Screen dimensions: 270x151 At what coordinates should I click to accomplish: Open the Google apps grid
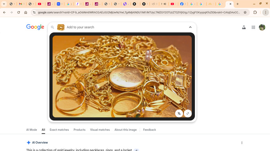point(253,27)
